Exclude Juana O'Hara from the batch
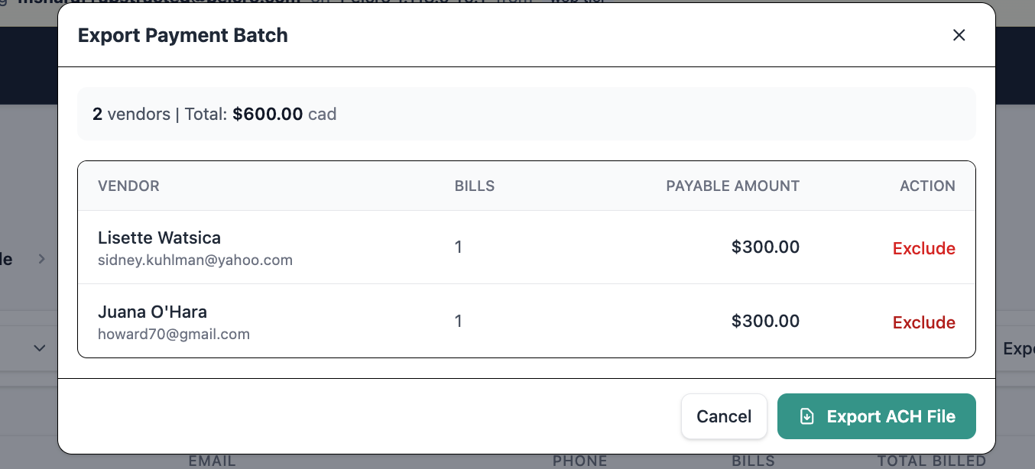Image resolution: width=1035 pixels, height=469 pixels. click(923, 322)
